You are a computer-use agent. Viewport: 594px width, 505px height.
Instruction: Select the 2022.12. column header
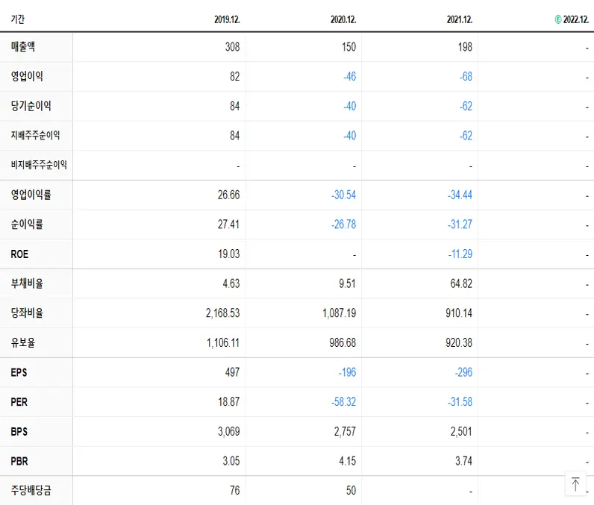coord(576,19)
